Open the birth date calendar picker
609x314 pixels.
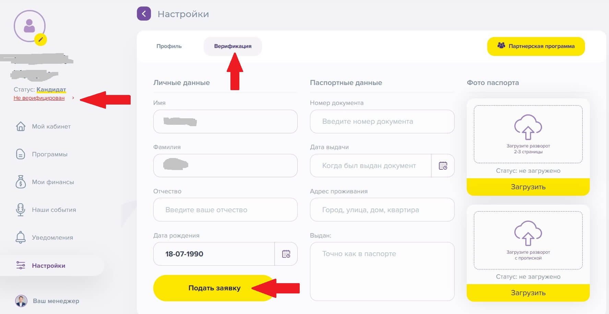(286, 254)
